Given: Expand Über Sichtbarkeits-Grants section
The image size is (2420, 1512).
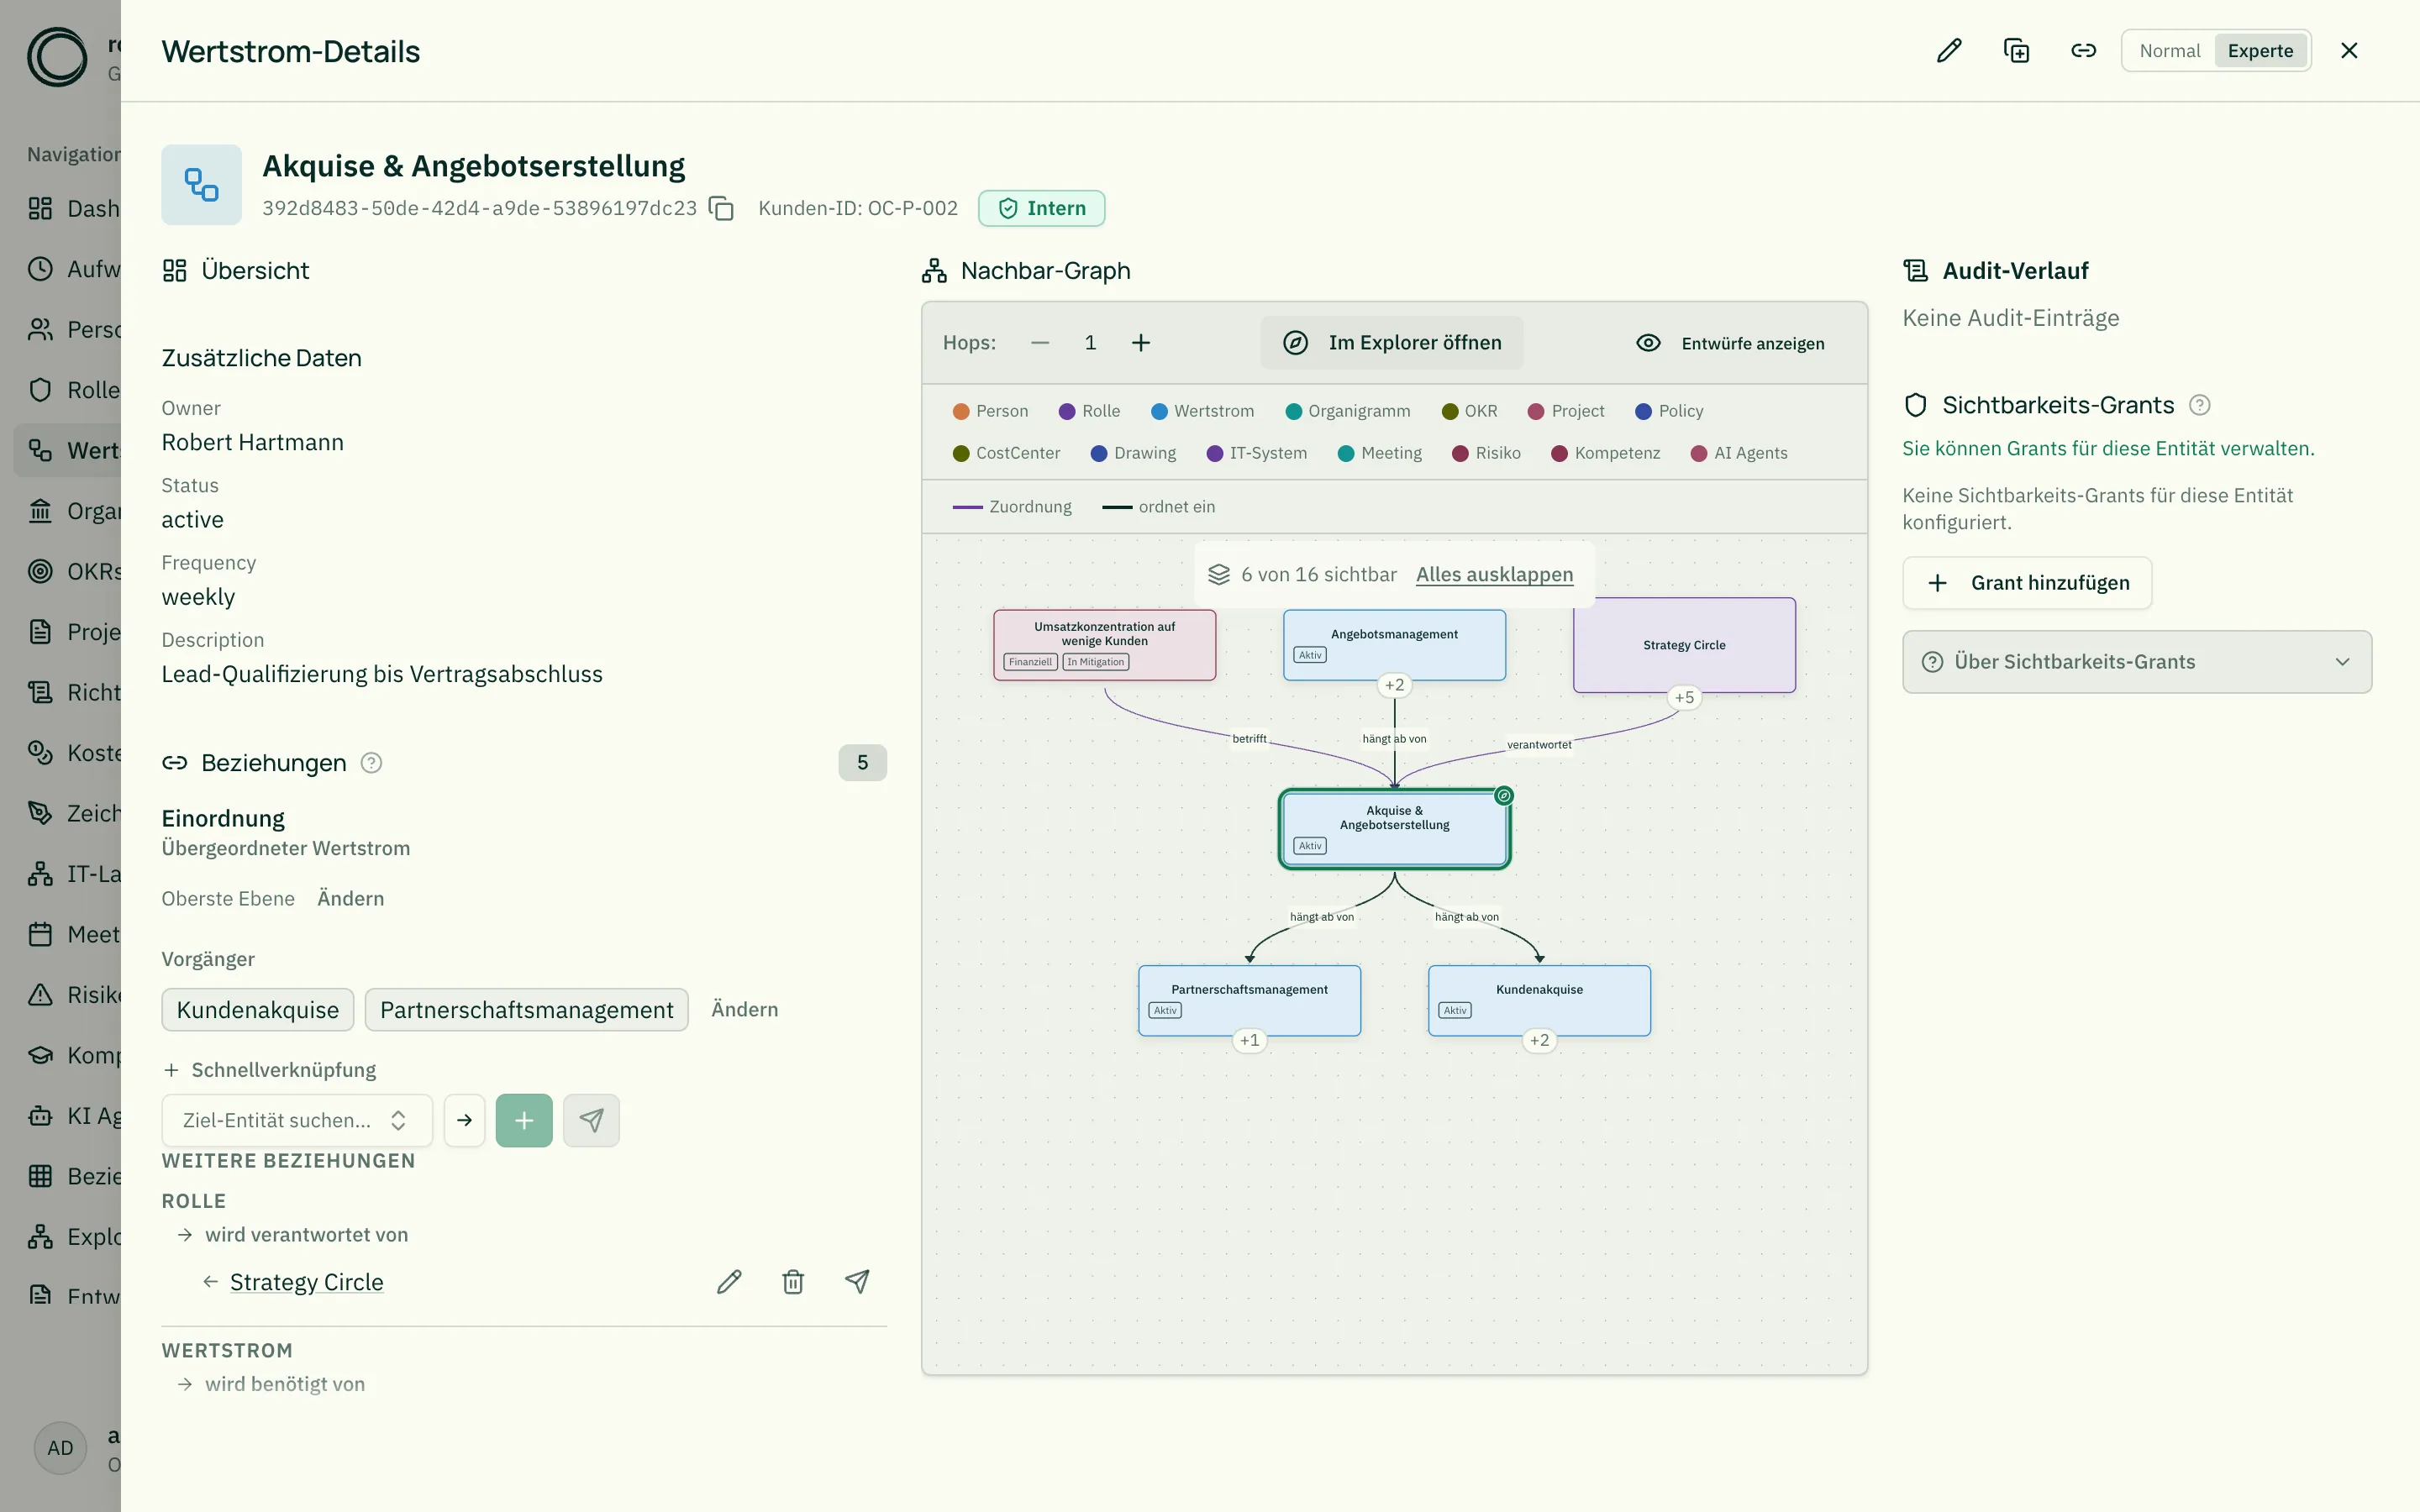Looking at the screenshot, I should 2137,662.
